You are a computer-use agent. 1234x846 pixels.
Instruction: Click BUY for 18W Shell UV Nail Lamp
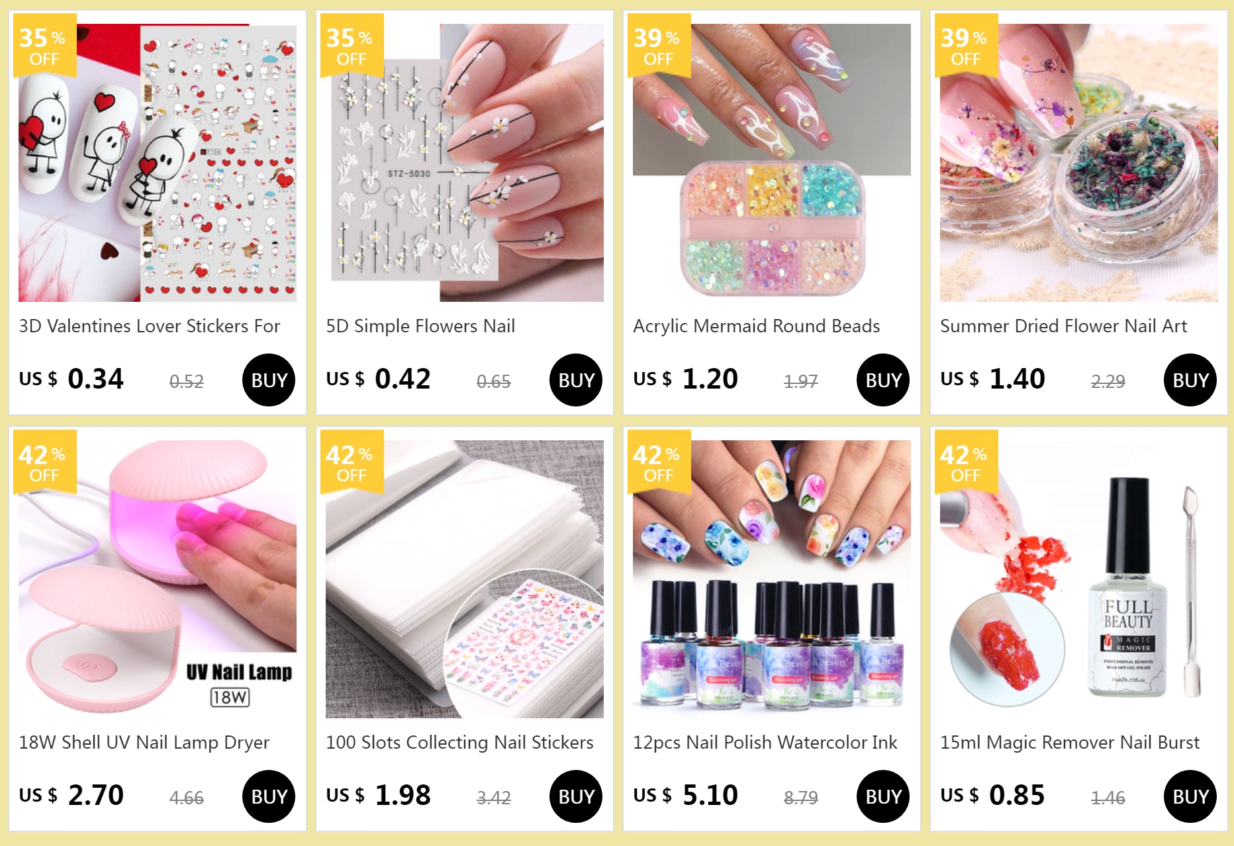(269, 796)
